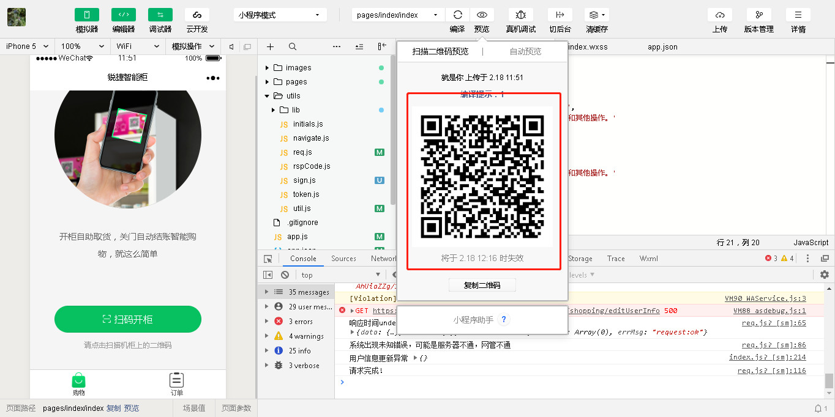Open the cloud development (云开发) panel

pos(197,15)
